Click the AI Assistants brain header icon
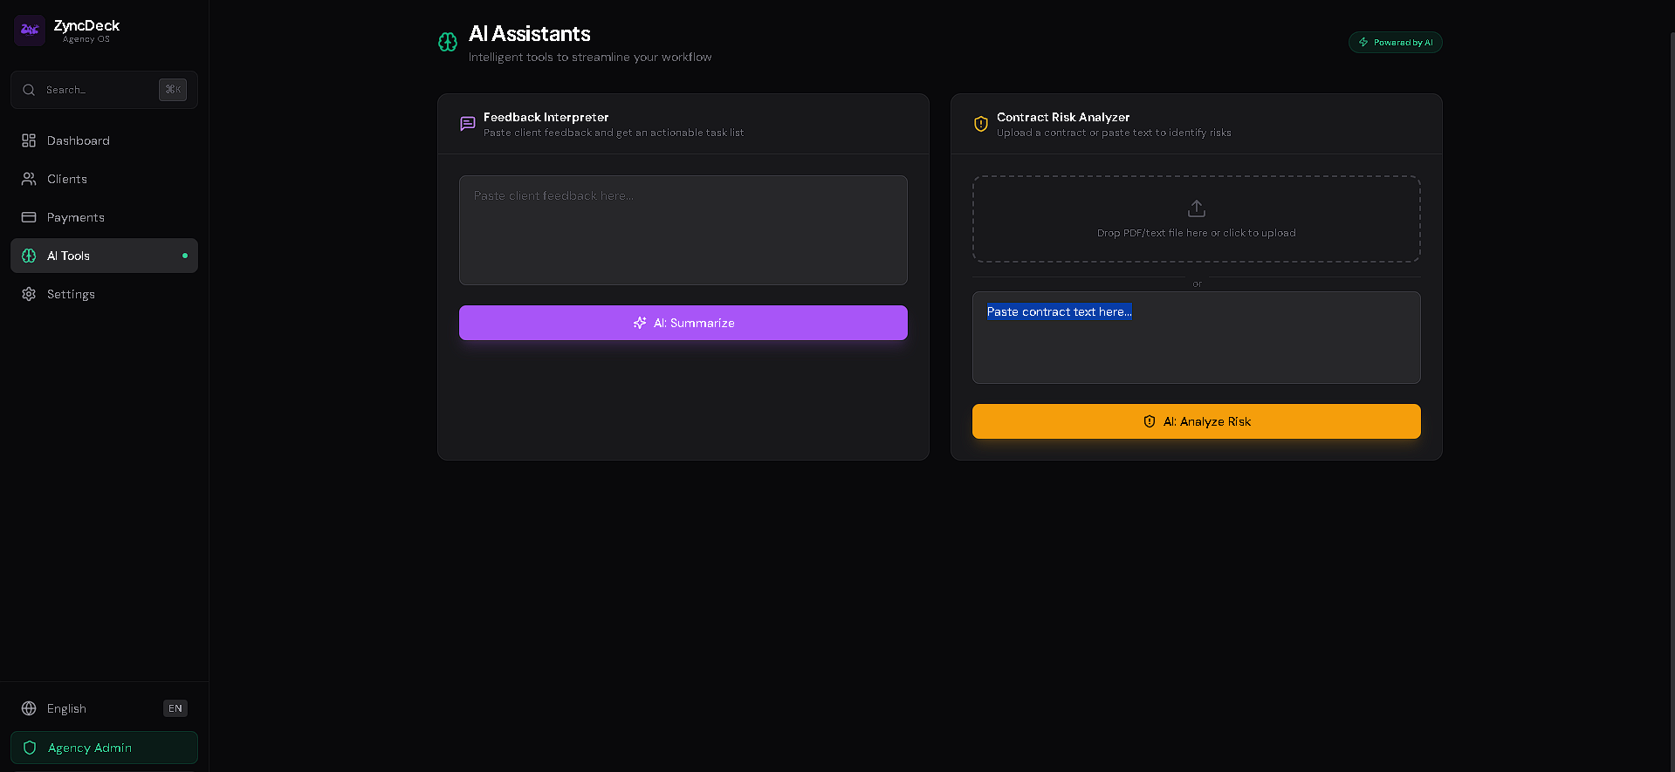This screenshot has height=772, width=1675. [x=448, y=42]
